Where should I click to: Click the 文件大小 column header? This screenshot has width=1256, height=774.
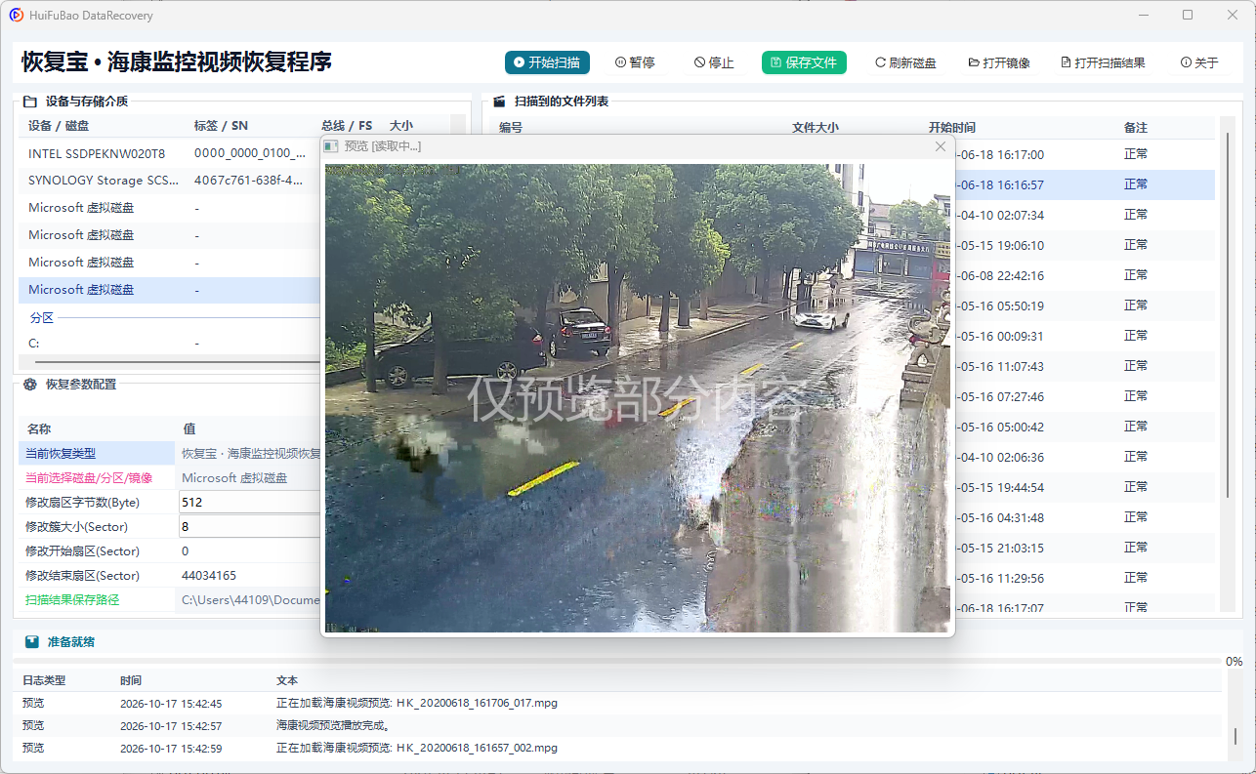click(x=815, y=128)
